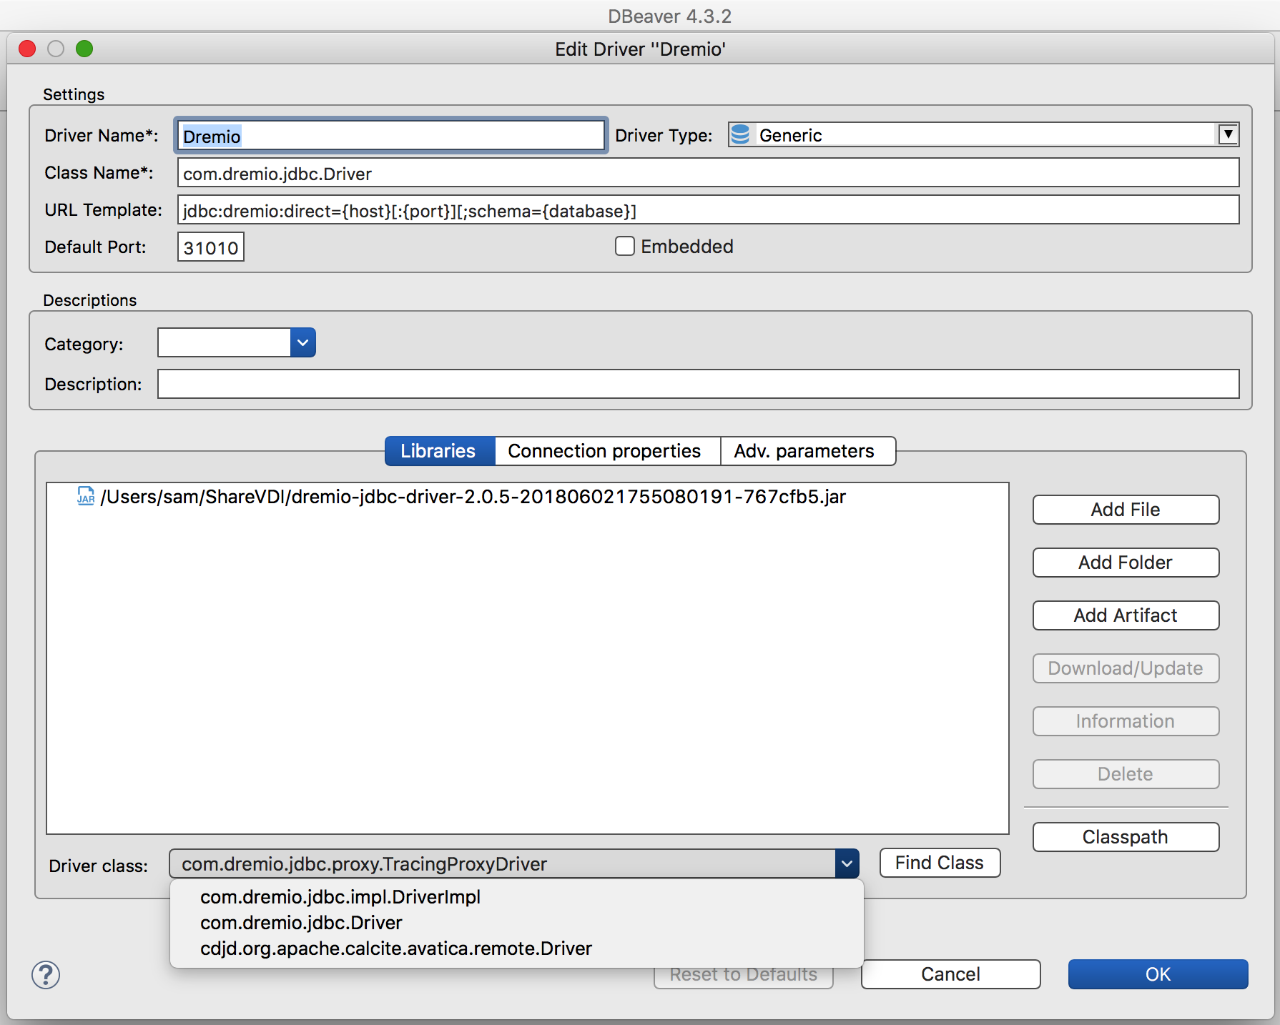Confirm with the OK button
The height and width of the screenshot is (1025, 1280).
coord(1158,974)
